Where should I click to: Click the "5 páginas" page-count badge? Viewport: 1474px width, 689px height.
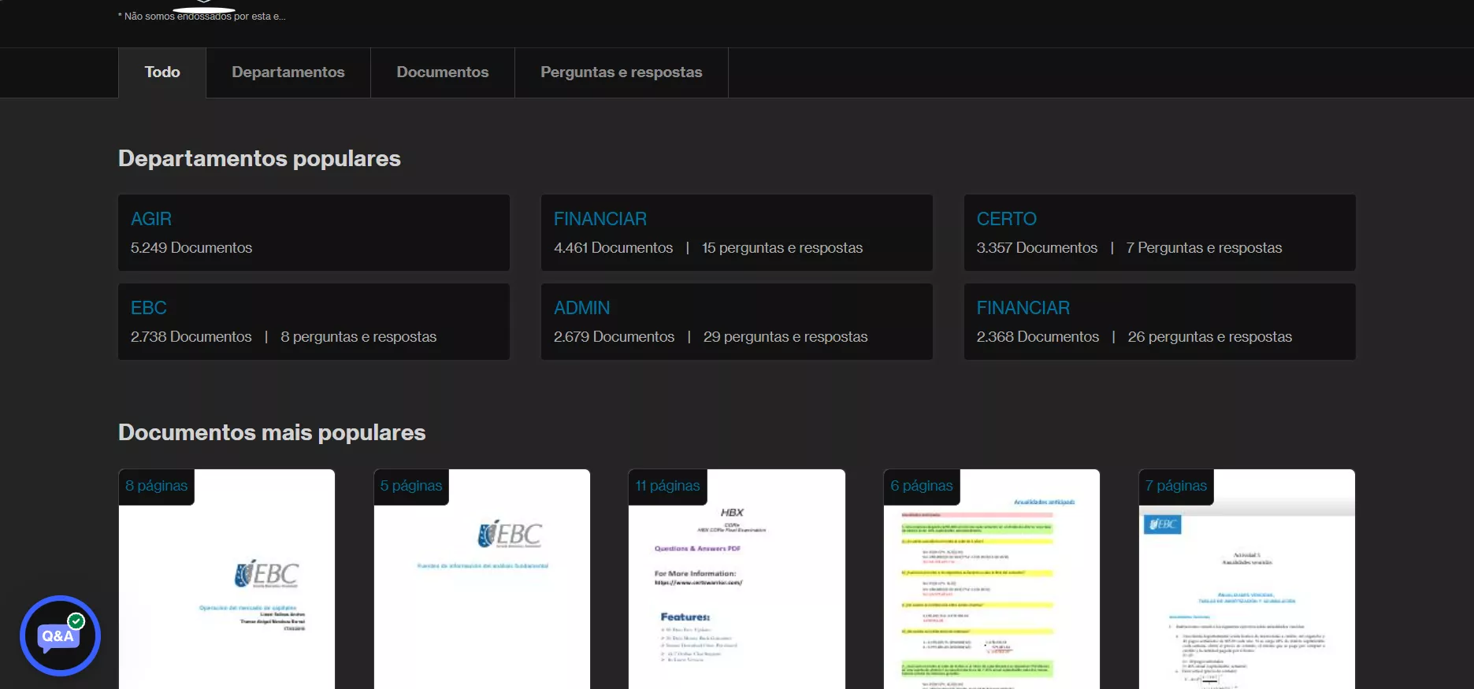coord(411,487)
